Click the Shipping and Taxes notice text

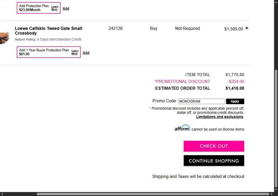pyautogui.click(x=198, y=176)
